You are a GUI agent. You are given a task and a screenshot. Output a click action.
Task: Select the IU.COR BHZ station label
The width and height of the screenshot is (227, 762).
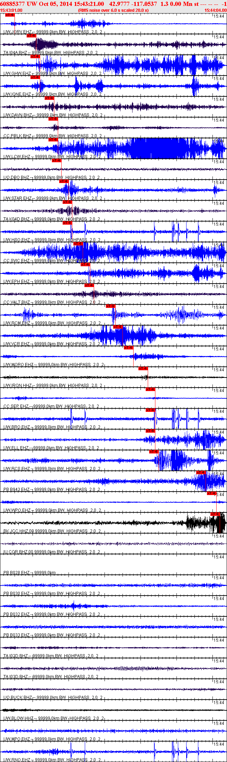pos(16,552)
